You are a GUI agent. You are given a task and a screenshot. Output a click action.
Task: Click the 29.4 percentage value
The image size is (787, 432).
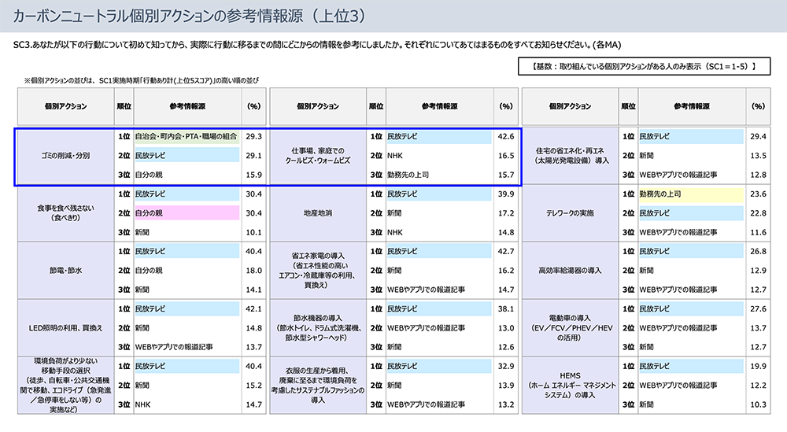pos(759,136)
